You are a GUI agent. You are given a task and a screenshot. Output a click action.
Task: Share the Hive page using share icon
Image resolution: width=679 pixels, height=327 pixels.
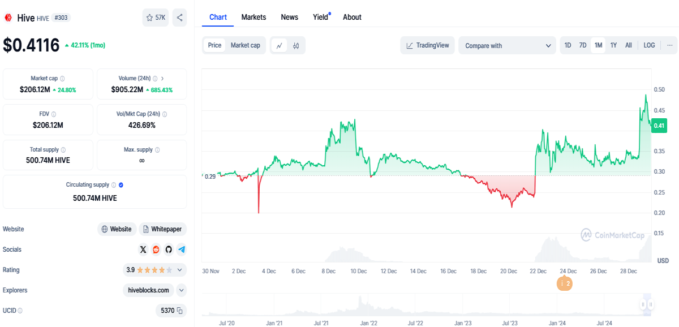coord(179,18)
